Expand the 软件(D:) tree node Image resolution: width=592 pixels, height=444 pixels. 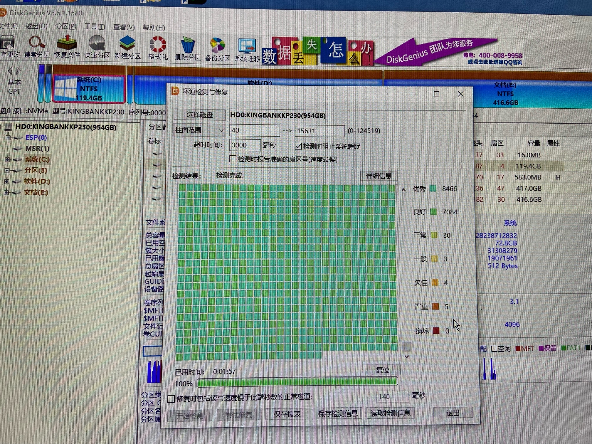coord(7,181)
